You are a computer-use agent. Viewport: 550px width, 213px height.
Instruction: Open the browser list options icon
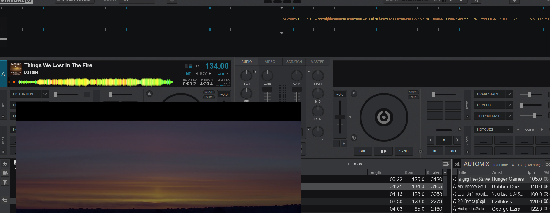pyautogui.click(x=446, y=164)
